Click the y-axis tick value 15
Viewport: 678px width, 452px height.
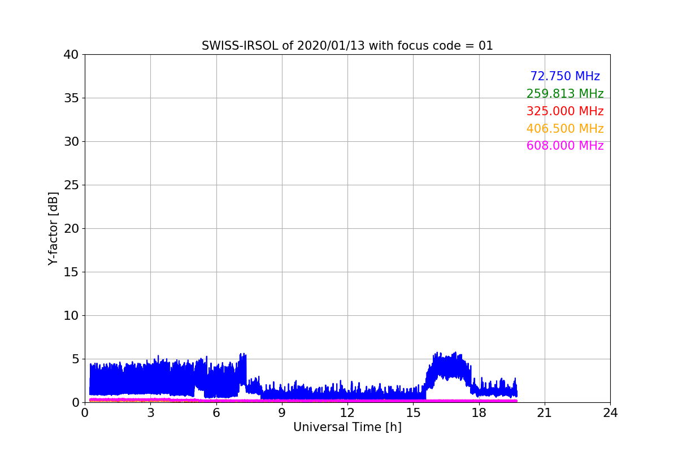tap(71, 272)
